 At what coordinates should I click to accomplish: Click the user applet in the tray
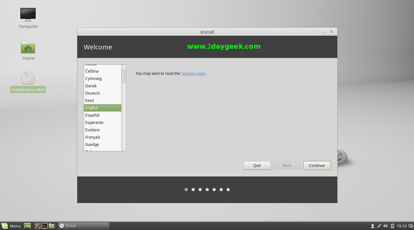pos(372,226)
